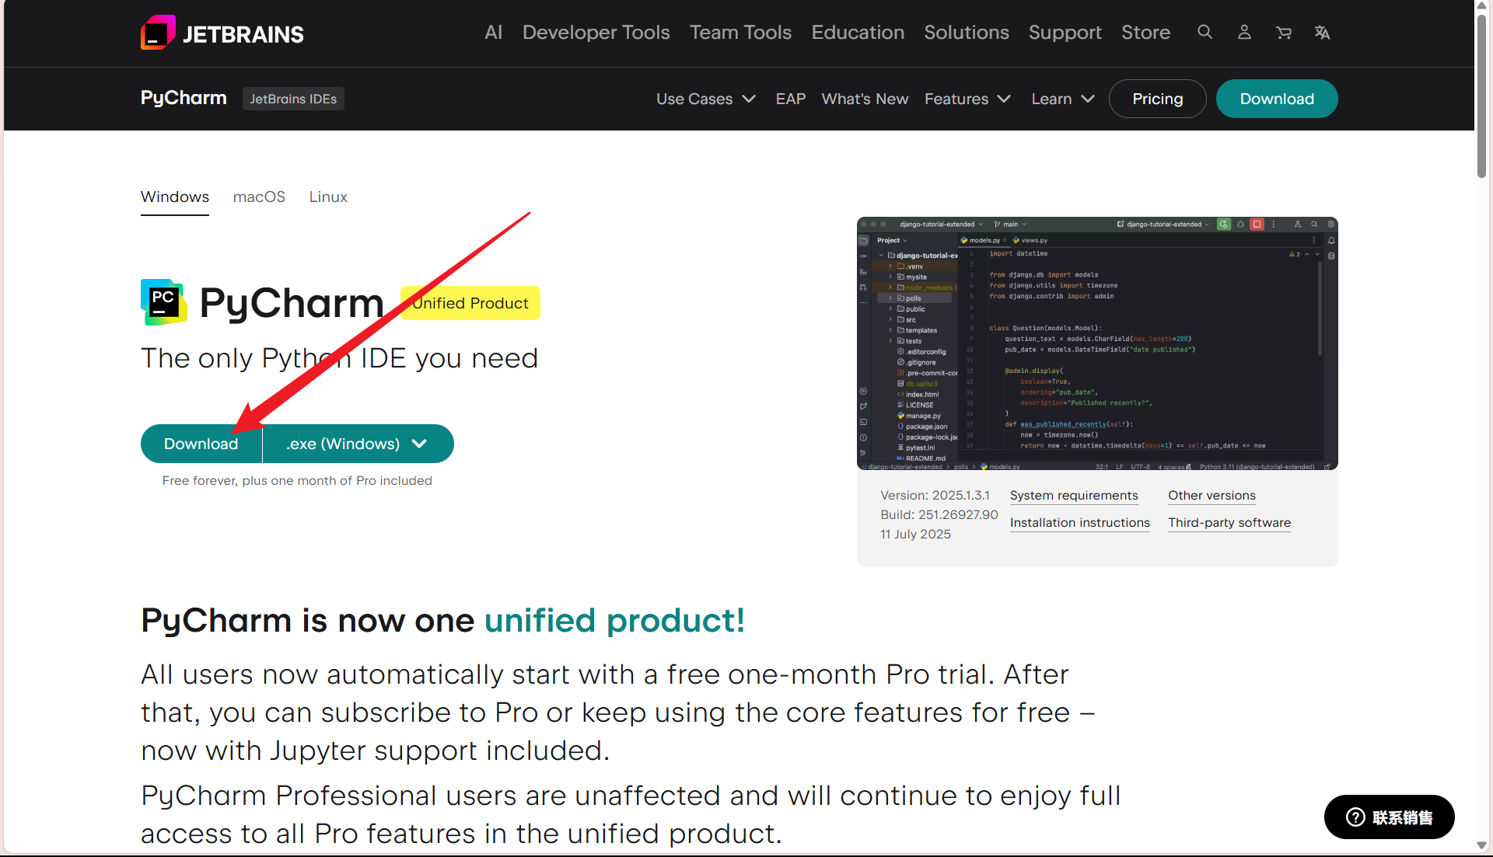Expand the Features dropdown
Image resolution: width=1493 pixels, height=857 pixels.
[x=967, y=99]
